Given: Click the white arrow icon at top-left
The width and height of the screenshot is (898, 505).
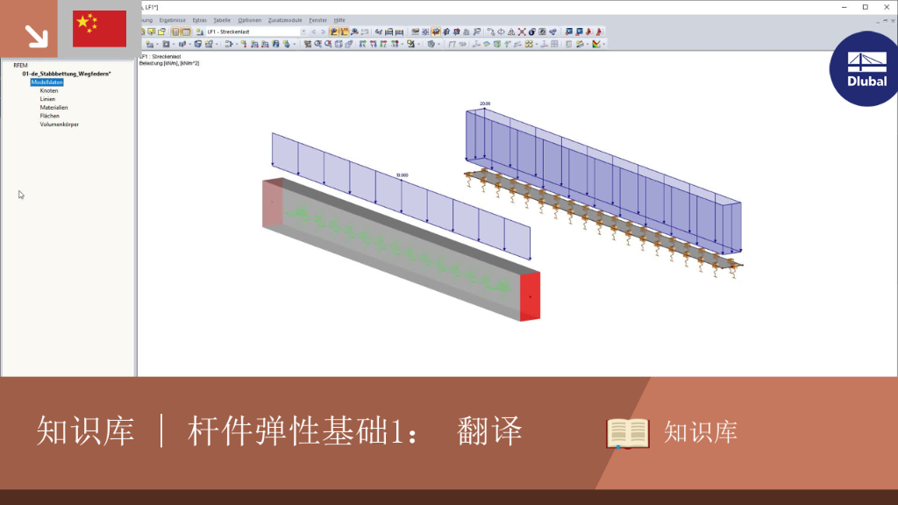Looking at the screenshot, I should (x=36, y=37).
